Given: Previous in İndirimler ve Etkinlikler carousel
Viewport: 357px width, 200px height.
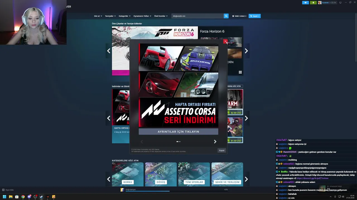Looking at the screenshot, I should [x=109, y=118].
